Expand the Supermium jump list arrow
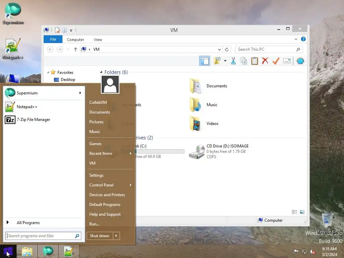Viewport: 344px width, 258px height. tap(80, 93)
